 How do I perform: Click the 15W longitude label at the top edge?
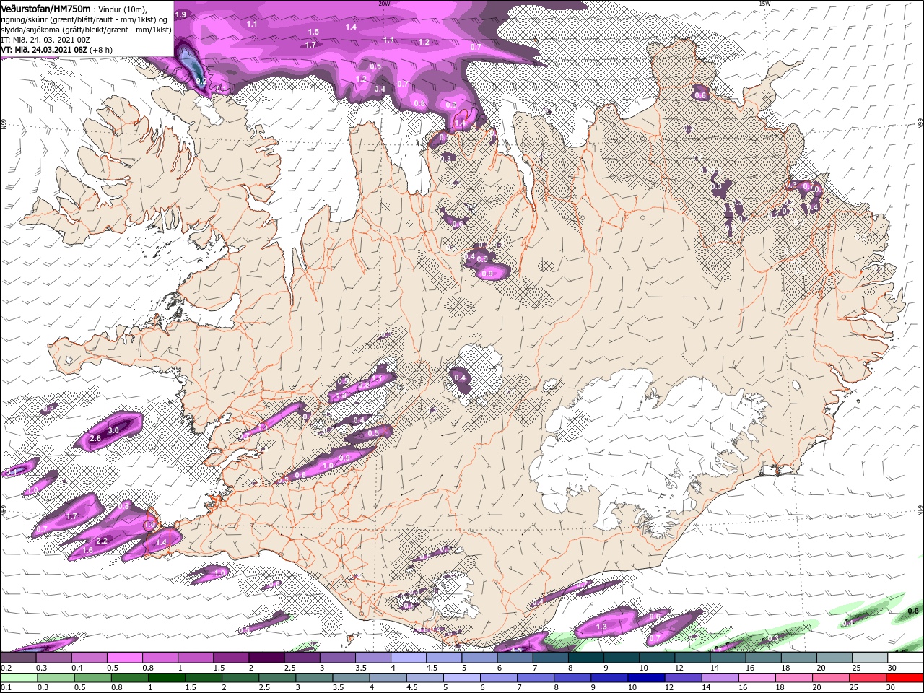[764, 3]
